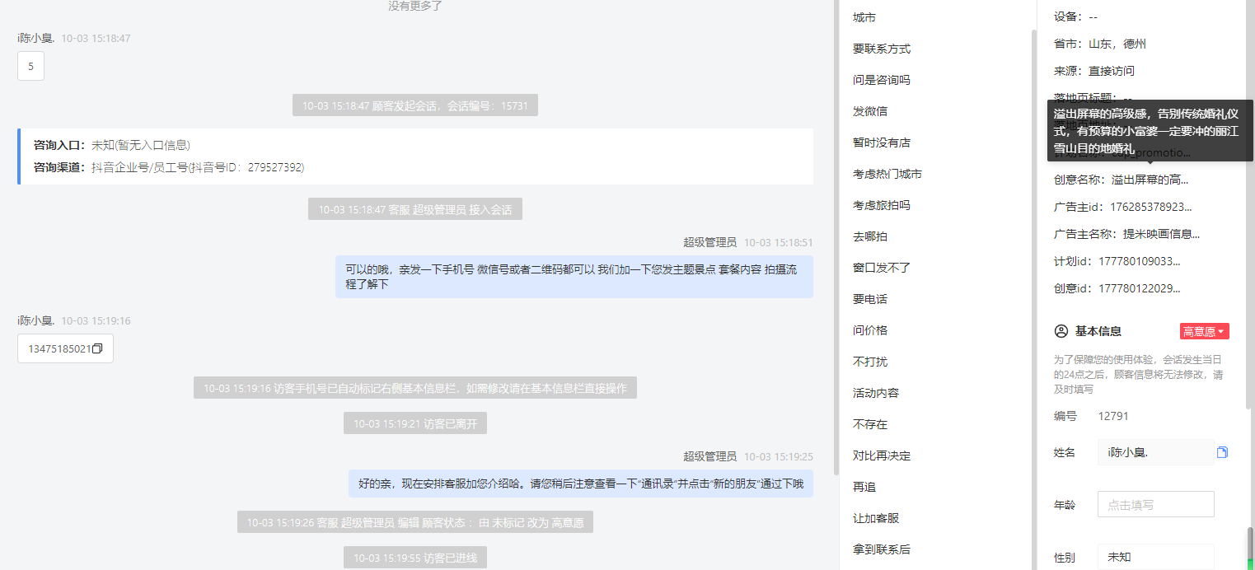Viewport: 1255px width, 570px height.
Task: Click the copy icon next to the 姓名 field
Action: (x=1222, y=452)
